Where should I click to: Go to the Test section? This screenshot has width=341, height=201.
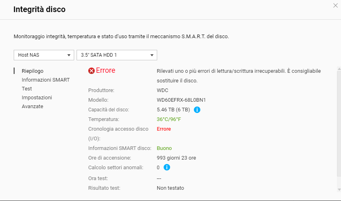click(x=27, y=88)
